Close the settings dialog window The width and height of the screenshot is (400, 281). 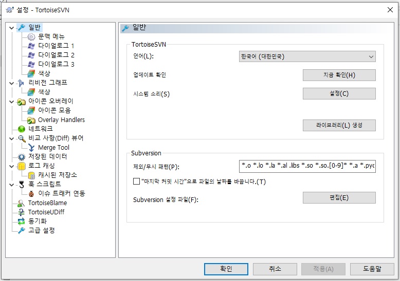click(x=390, y=10)
